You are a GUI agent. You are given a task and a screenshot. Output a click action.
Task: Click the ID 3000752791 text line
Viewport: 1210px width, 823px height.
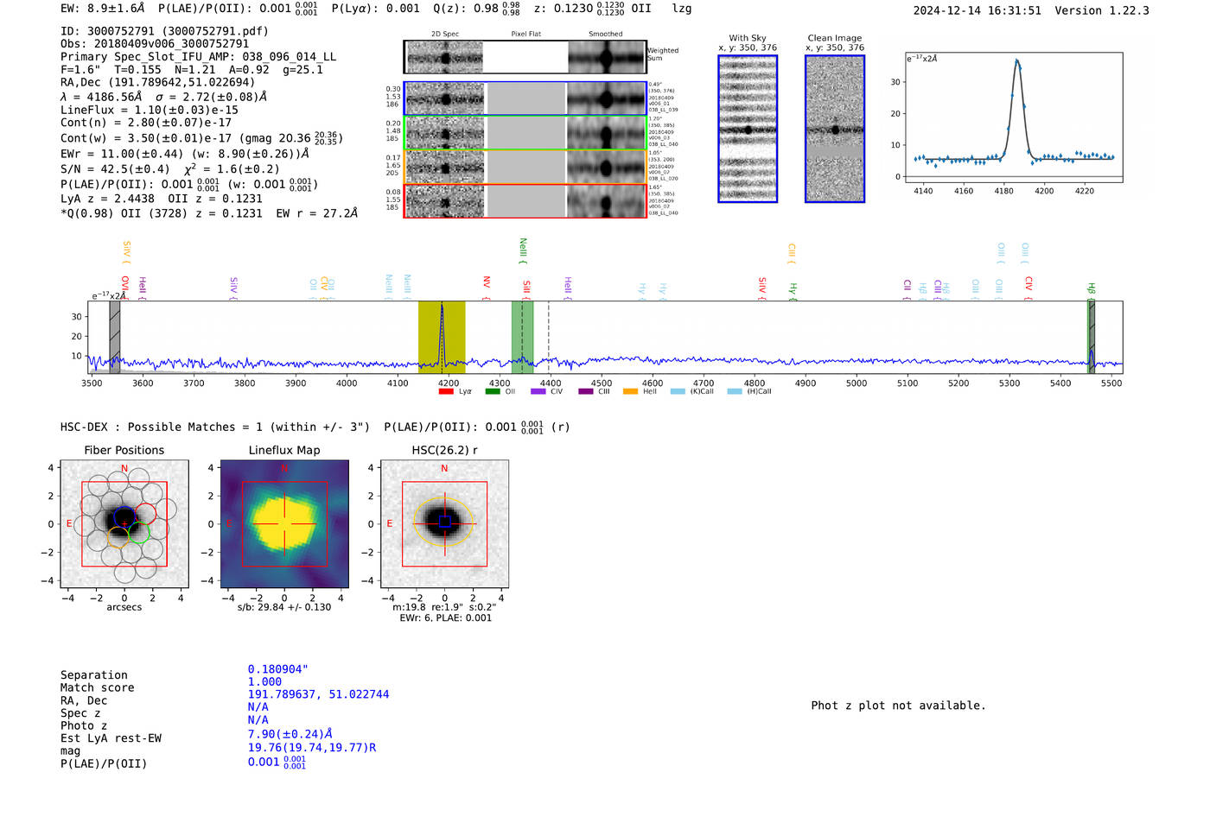point(164,31)
